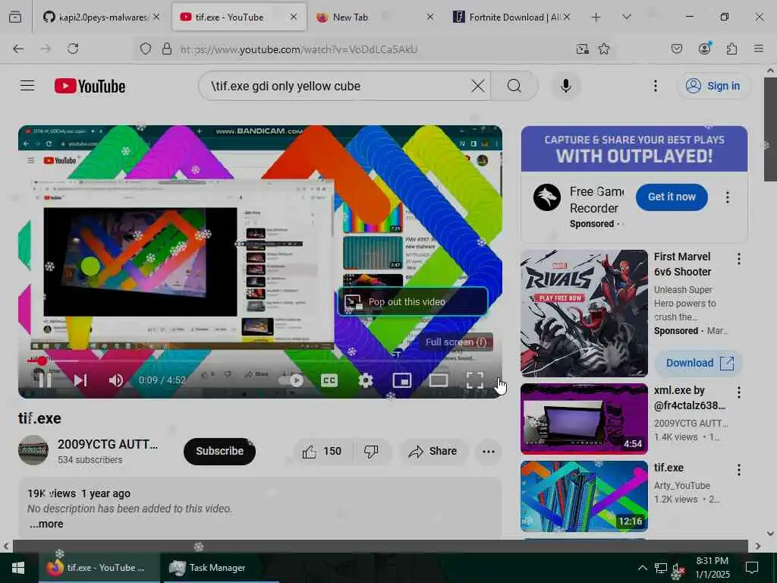Enter full screen with the corner-brackets icon

pyautogui.click(x=475, y=380)
